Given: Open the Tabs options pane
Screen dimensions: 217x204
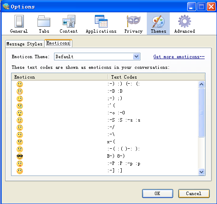Looking at the screenshot, I should point(44,24).
